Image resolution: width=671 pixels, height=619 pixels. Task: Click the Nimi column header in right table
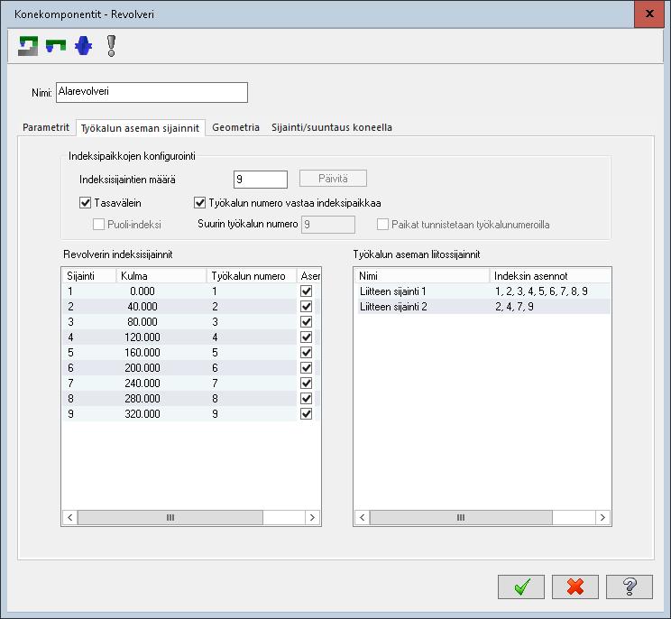(421, 276)
